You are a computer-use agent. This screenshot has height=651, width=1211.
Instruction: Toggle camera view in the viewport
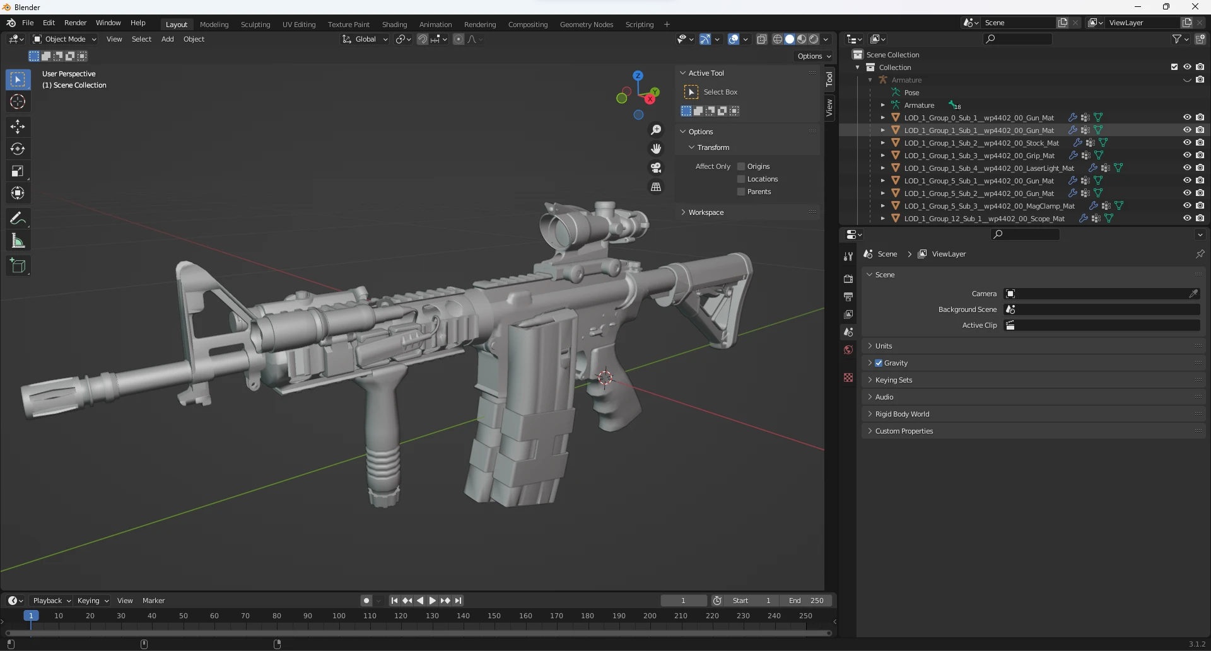[656, 168]
